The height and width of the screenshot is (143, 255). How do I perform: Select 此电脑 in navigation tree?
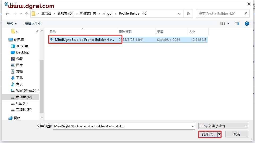pyautogui.click(x=19, y=39)
